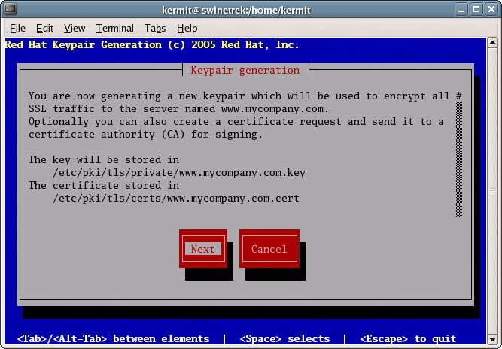Open the File menu
Screen dimensions: 502x349
click(17, 28)
